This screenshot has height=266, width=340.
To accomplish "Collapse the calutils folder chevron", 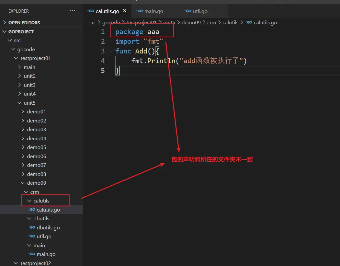I will point(29,201).
